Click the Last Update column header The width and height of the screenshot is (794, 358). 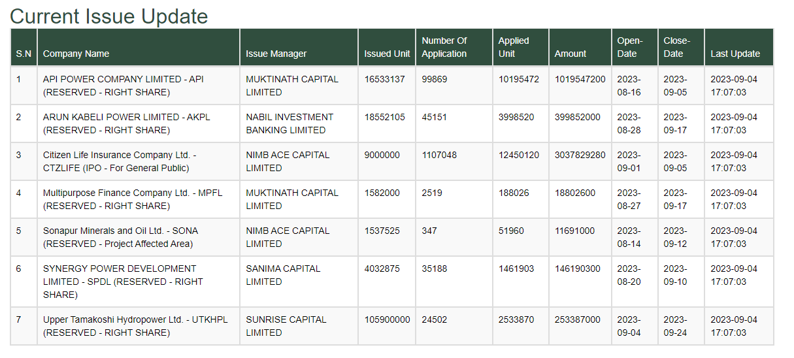pos(735,54)
